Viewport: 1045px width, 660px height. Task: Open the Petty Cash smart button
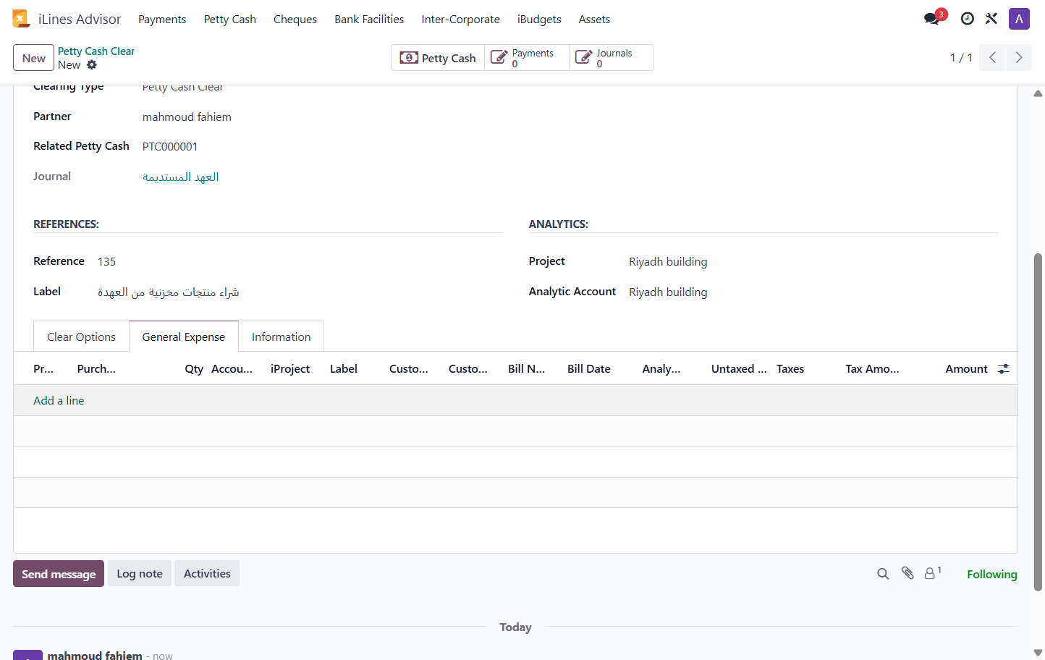(x=438, y=58)
